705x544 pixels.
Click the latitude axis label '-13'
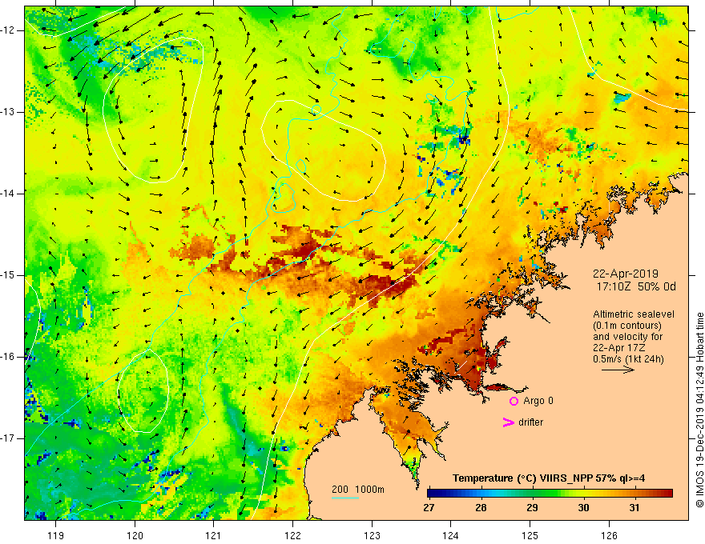pos(9,112)
